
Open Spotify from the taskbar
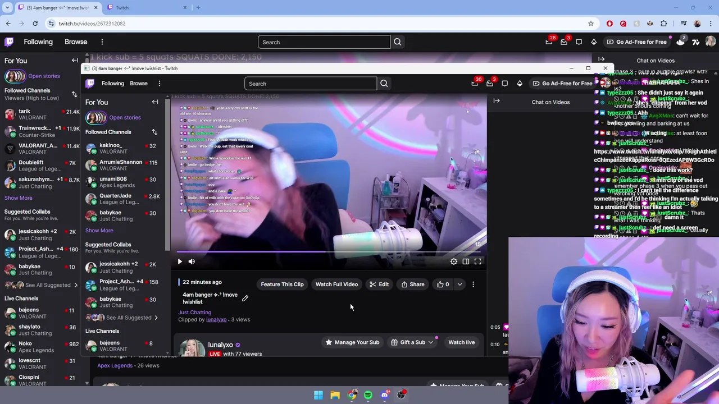(x=368, y=395)
